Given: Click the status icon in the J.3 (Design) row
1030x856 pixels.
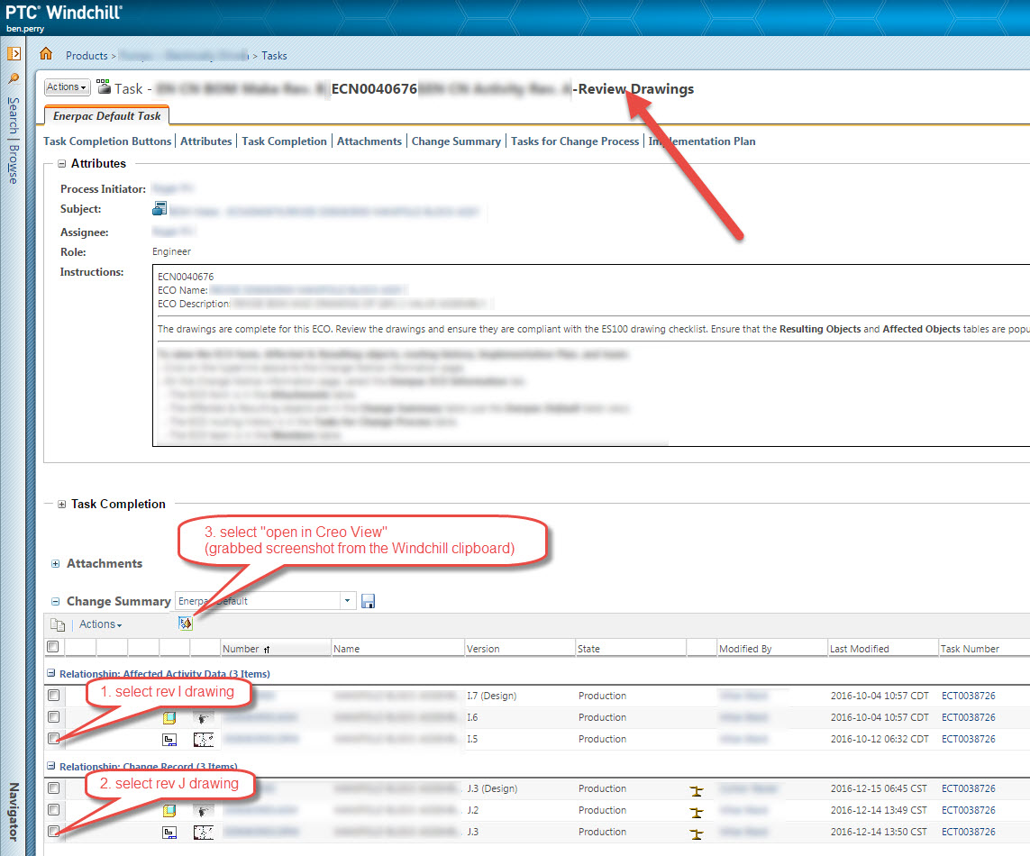Looking at the screenshot, I should click(x=697, y=790).
